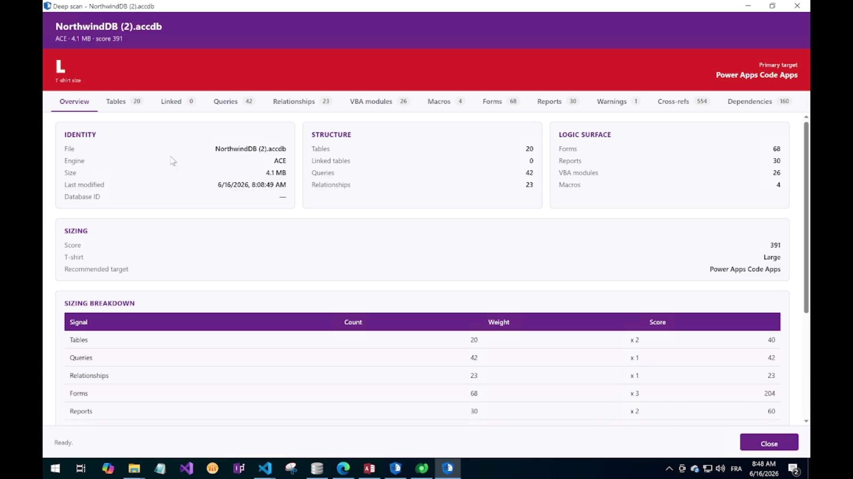Open the Snipping Tool in the taskbar
This screenshot has width=853, height=479.
291,468
